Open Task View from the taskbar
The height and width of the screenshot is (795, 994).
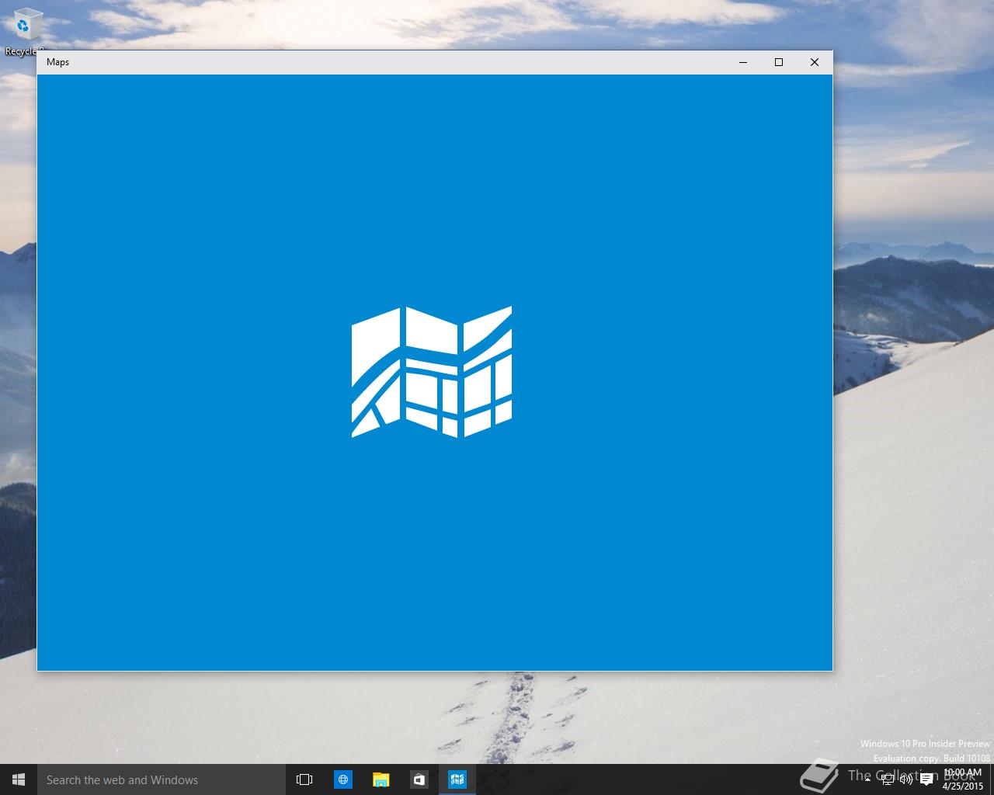[304, 779]
